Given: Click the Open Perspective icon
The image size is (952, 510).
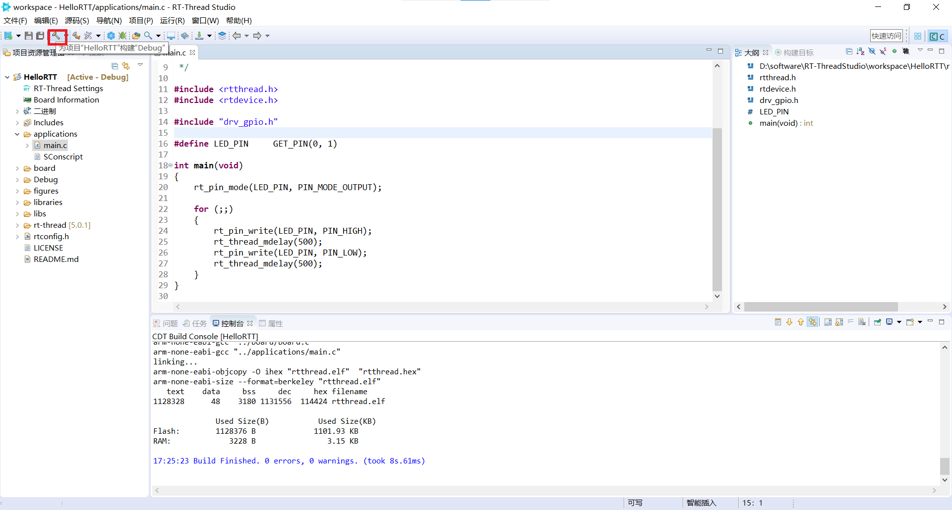Looking at the screenshot, I should pyautogui.click(x=918, y=36).
